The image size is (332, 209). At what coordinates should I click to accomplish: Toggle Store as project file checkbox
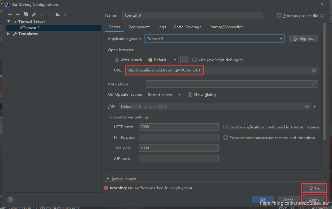click(x=279, y=16)
